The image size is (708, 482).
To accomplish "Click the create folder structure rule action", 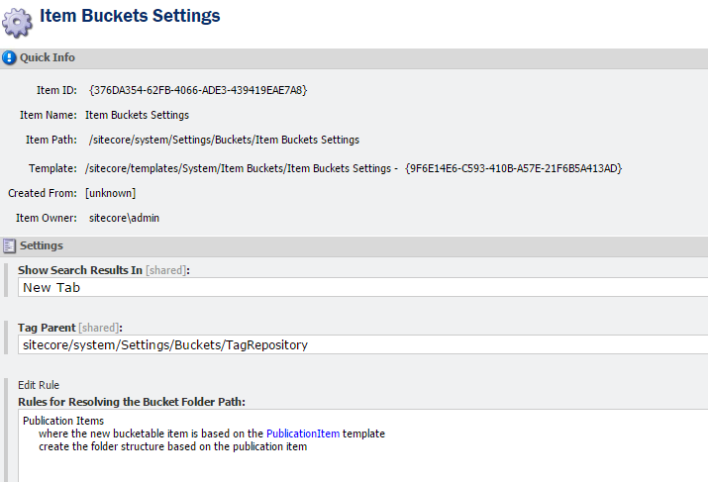I will click(173, 446).
